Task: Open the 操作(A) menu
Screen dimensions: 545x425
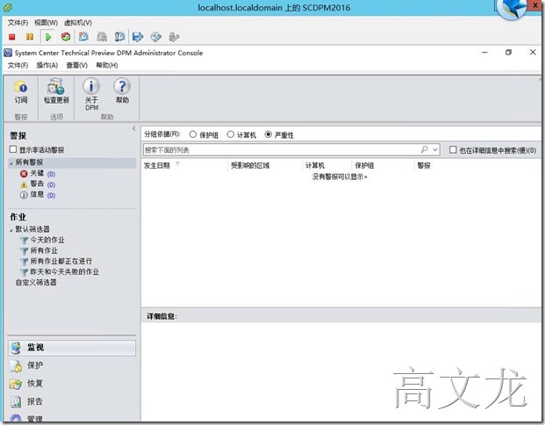Action: [47, 65]
